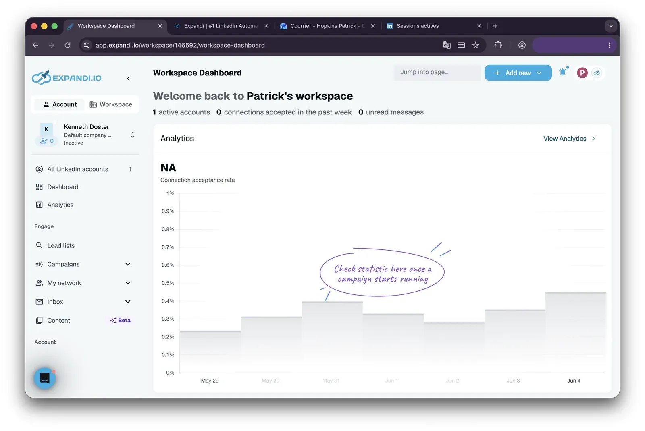Open the browser extensions puzzle icon
Image resolution: width=645 pixels, height=431 pixels.
point(498,45)
